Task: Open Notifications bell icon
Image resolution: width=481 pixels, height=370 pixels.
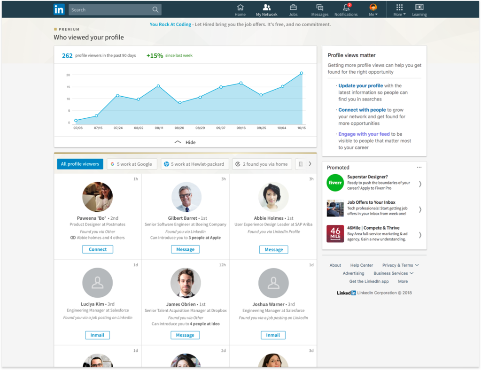Action: 346,7
